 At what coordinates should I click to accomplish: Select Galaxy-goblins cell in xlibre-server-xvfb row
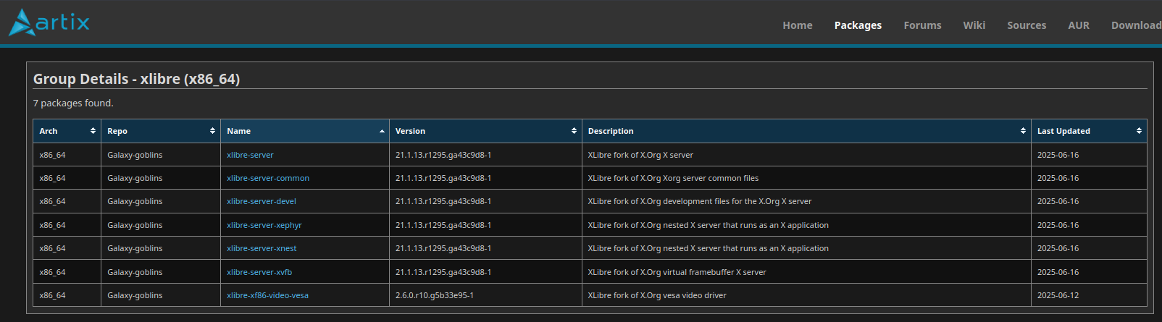[161, 272]
